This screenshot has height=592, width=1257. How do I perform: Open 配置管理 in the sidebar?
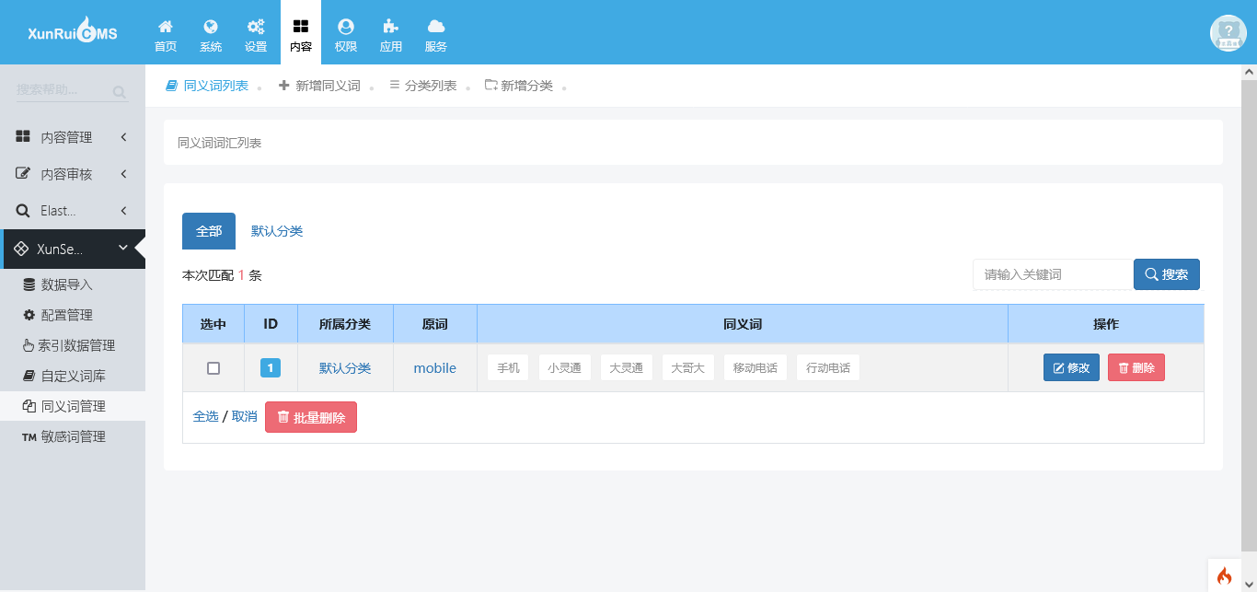(x=73, y=315)
